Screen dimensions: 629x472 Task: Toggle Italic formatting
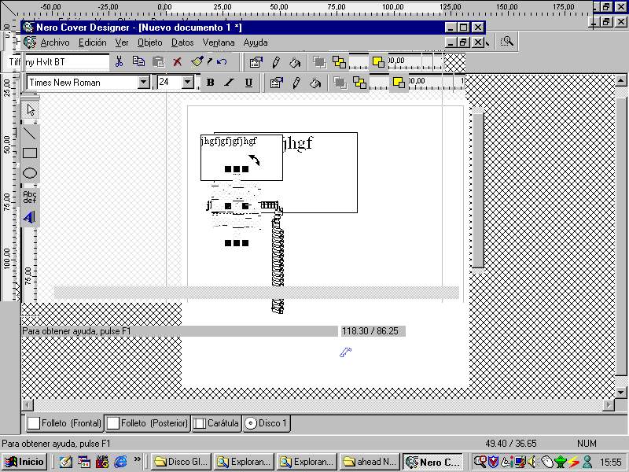[x=229, y=83]
